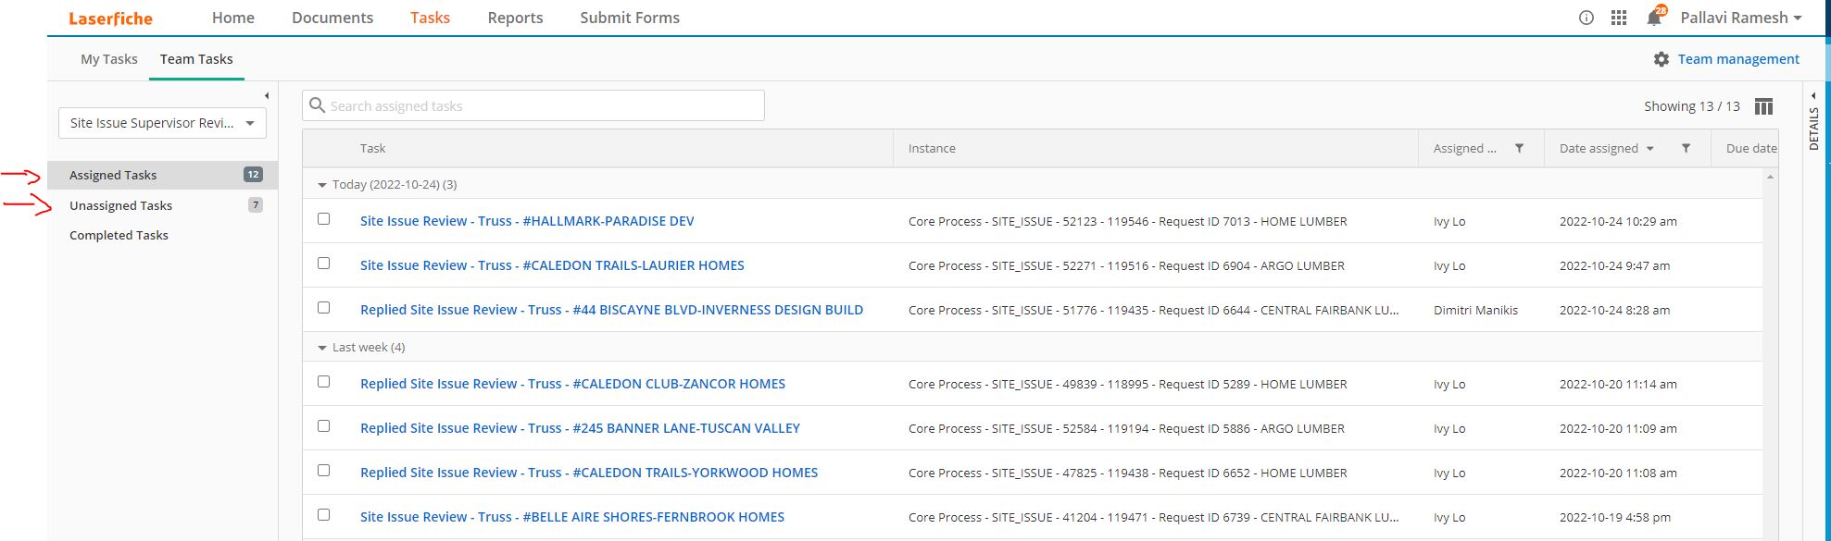Screen dimensions: 1831x541
Task: Switch to the My Tasks tab
Action: point(108,59)
